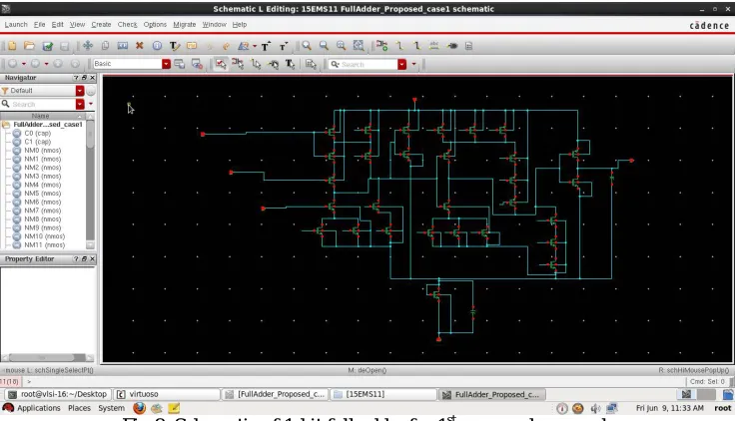Toggle the selection-mode checkmark pointer icon
Viewport: 737px width, 421px height.
click(221, 64)
